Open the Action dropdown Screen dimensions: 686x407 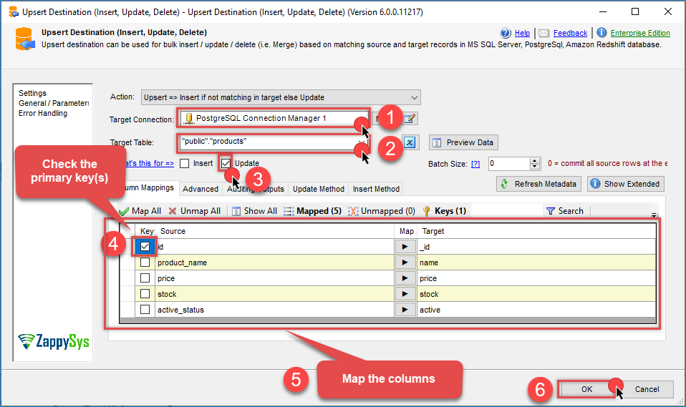415,97
